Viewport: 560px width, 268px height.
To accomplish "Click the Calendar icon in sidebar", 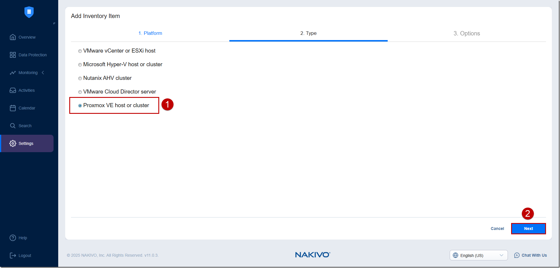I will click(x=13, y=108).
